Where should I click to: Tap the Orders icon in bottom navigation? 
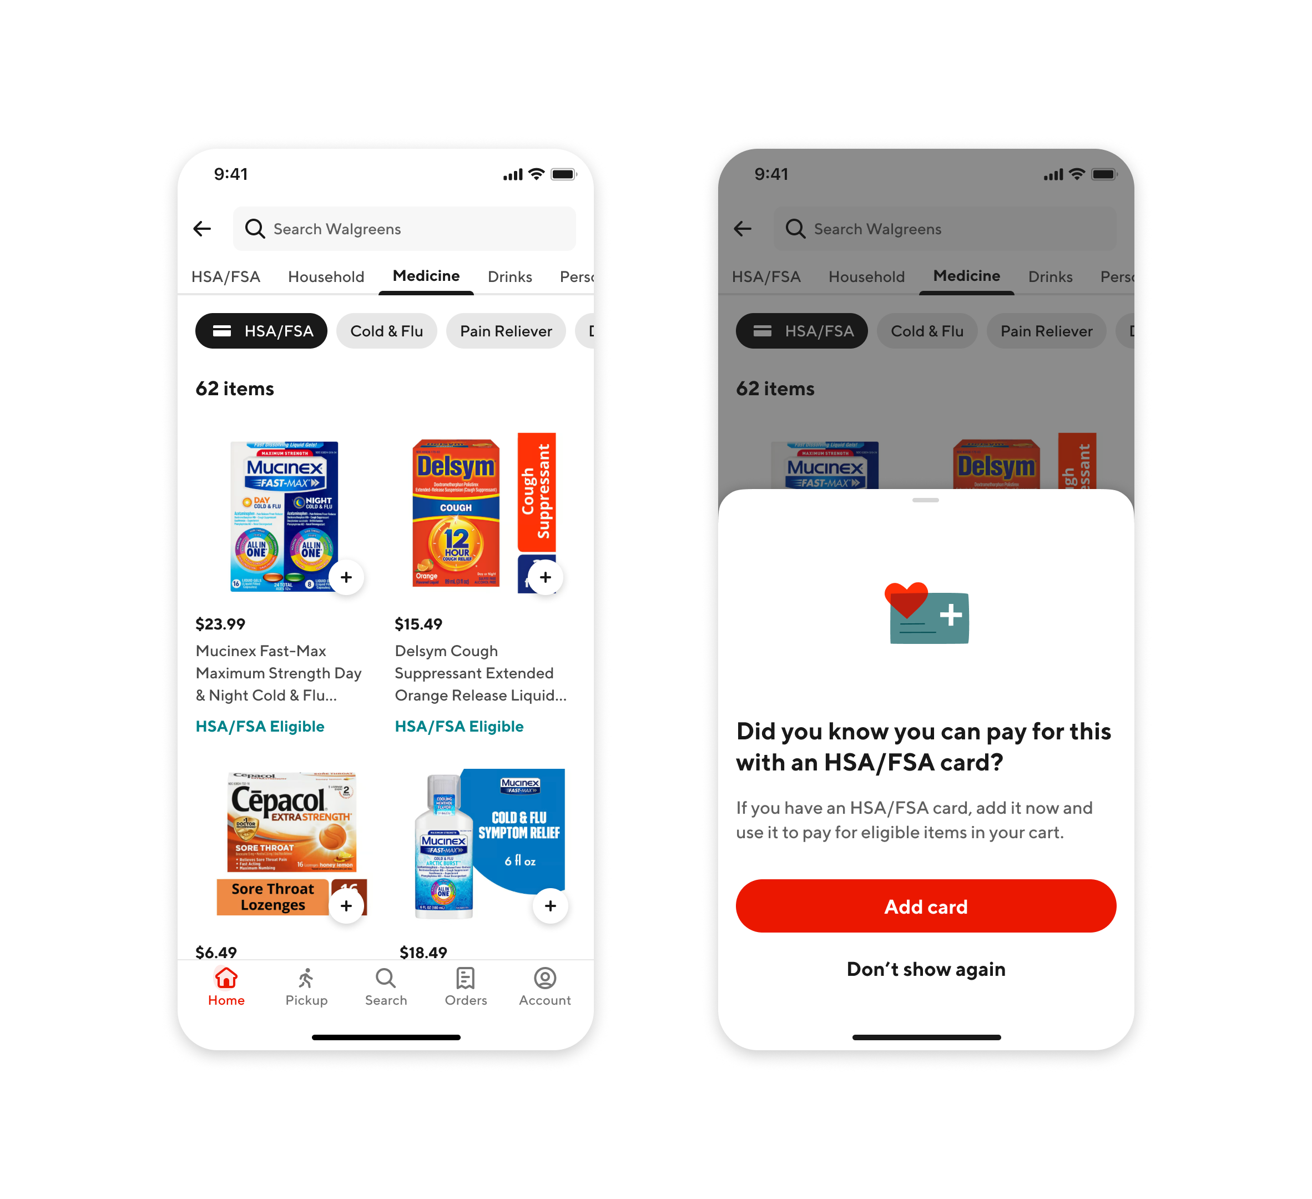(463, 980)
